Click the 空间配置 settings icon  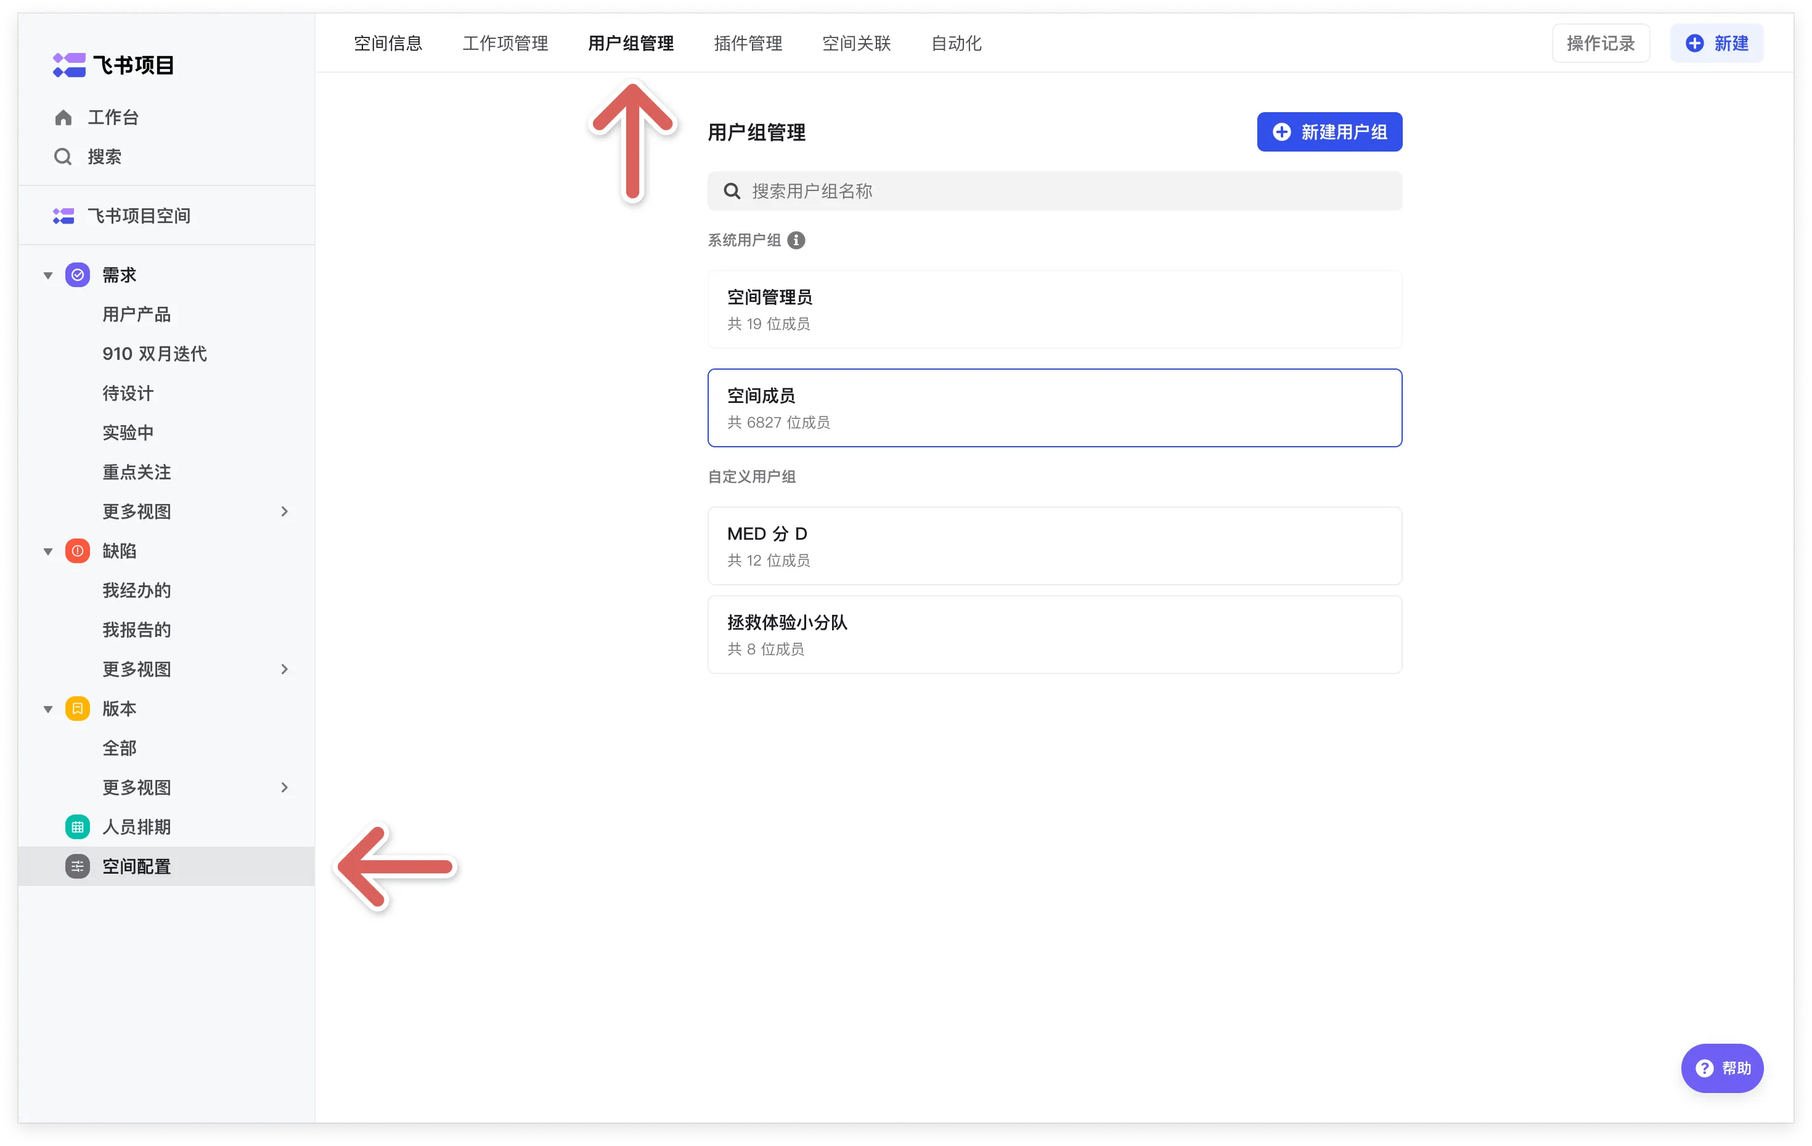click(78, 866)
